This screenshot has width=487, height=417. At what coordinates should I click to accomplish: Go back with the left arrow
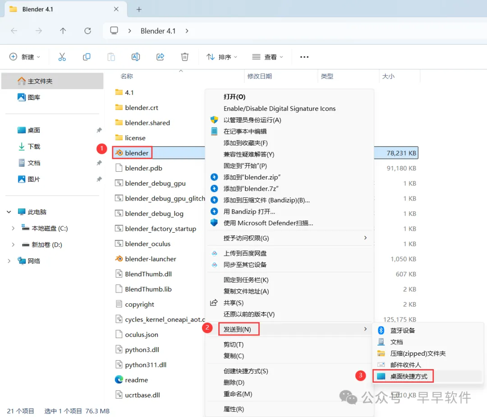click(14, 31)
